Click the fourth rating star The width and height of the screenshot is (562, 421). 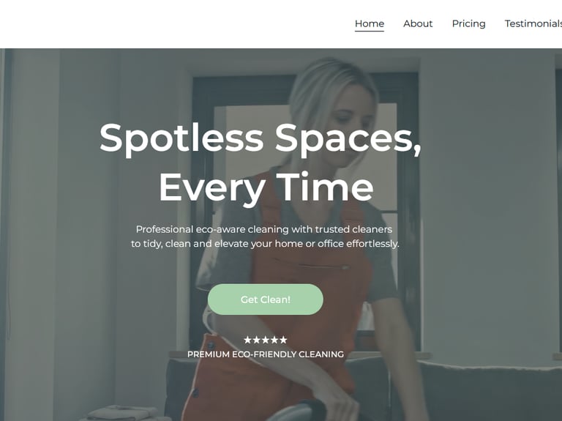(x=274, y=340)
